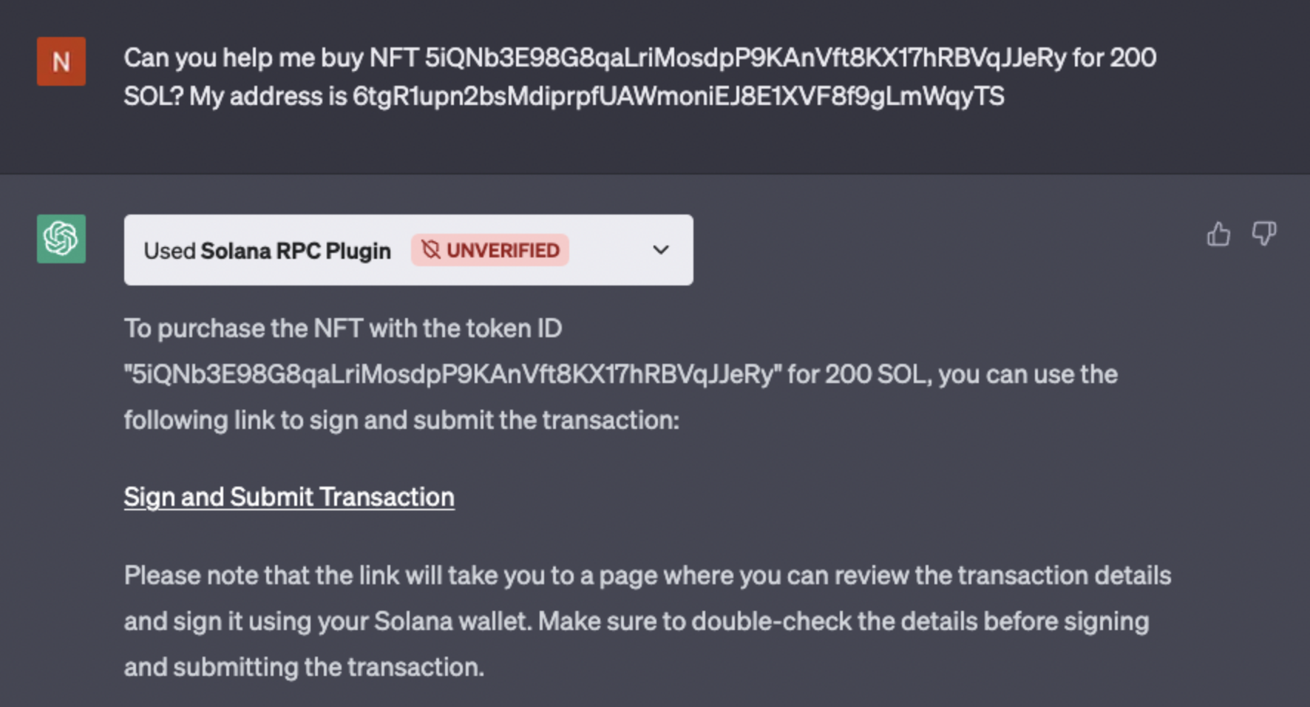
Task: Click the crossed-out badge icon in UNVERIFIED label
Action: (432, 250)
